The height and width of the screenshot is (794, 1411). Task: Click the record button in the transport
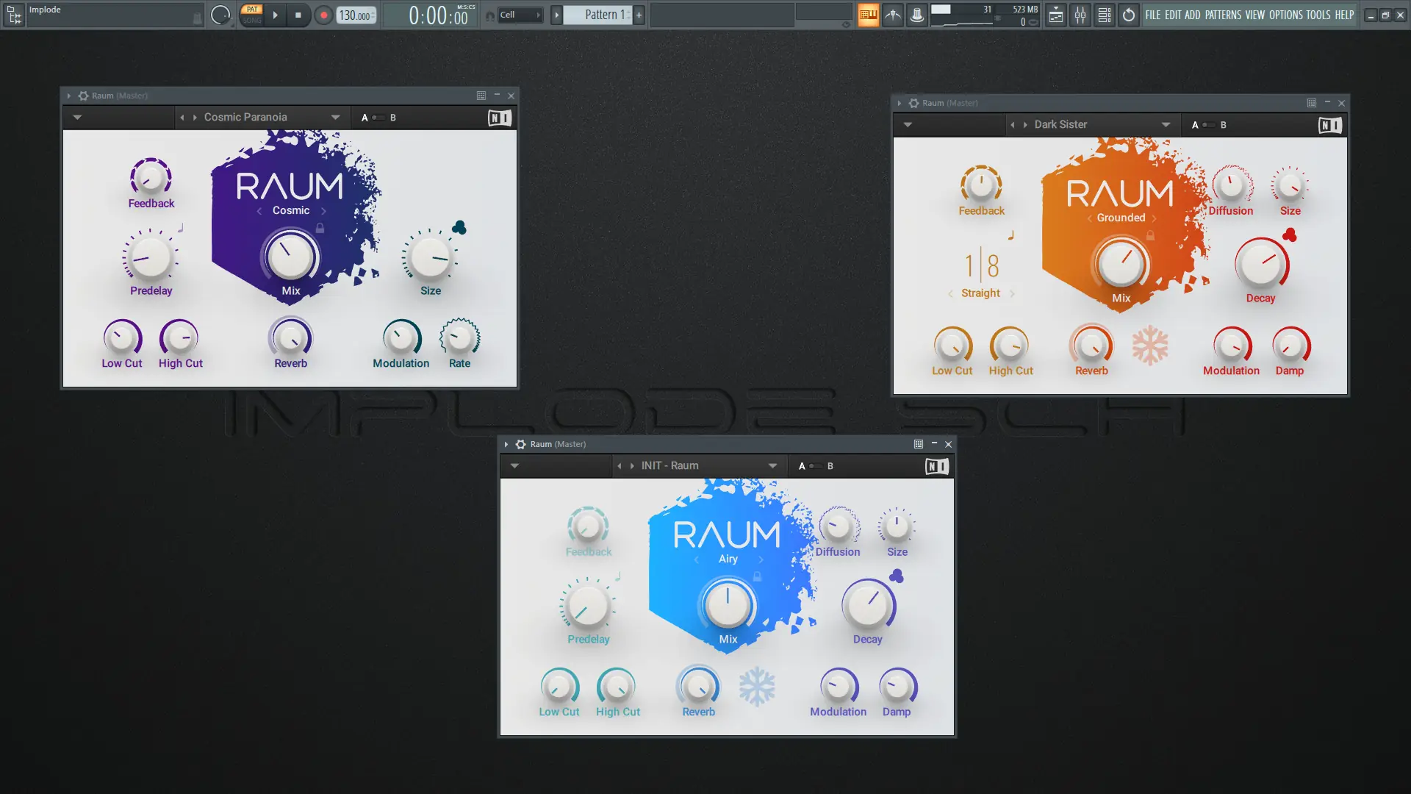[323, 15]
